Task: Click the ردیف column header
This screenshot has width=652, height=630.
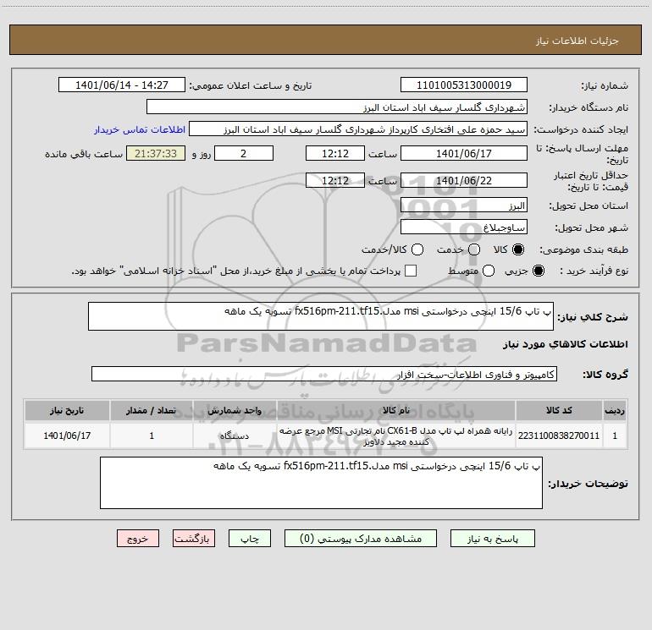Action: coord(615,411)
